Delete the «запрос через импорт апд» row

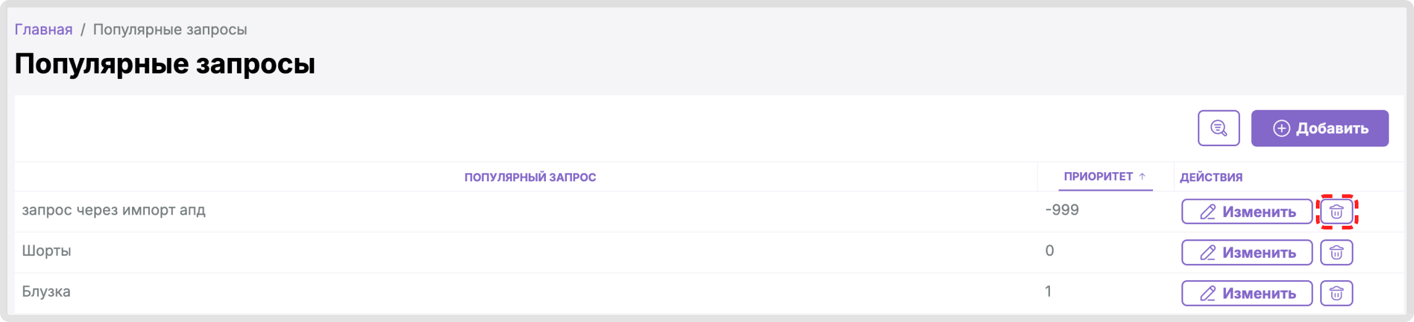pos(1336,212)
